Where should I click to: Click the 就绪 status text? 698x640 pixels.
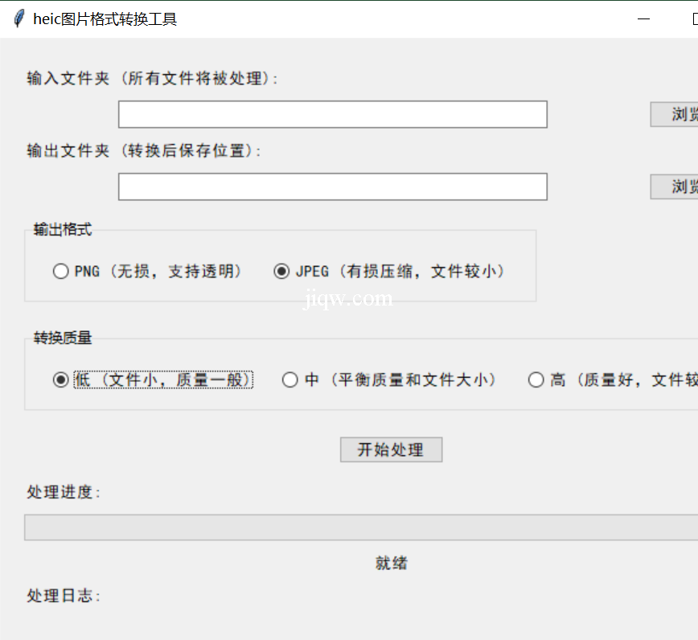391,564
